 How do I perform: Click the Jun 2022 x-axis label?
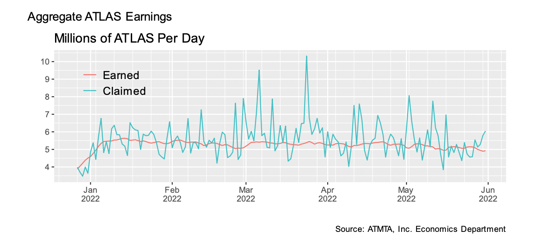pos(488,194)
